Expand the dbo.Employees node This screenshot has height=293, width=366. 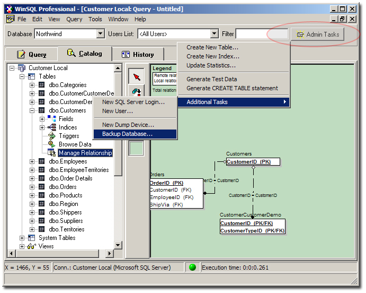click(x=32, y=161)
